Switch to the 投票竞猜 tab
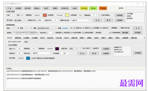 (x=125, y=38)
